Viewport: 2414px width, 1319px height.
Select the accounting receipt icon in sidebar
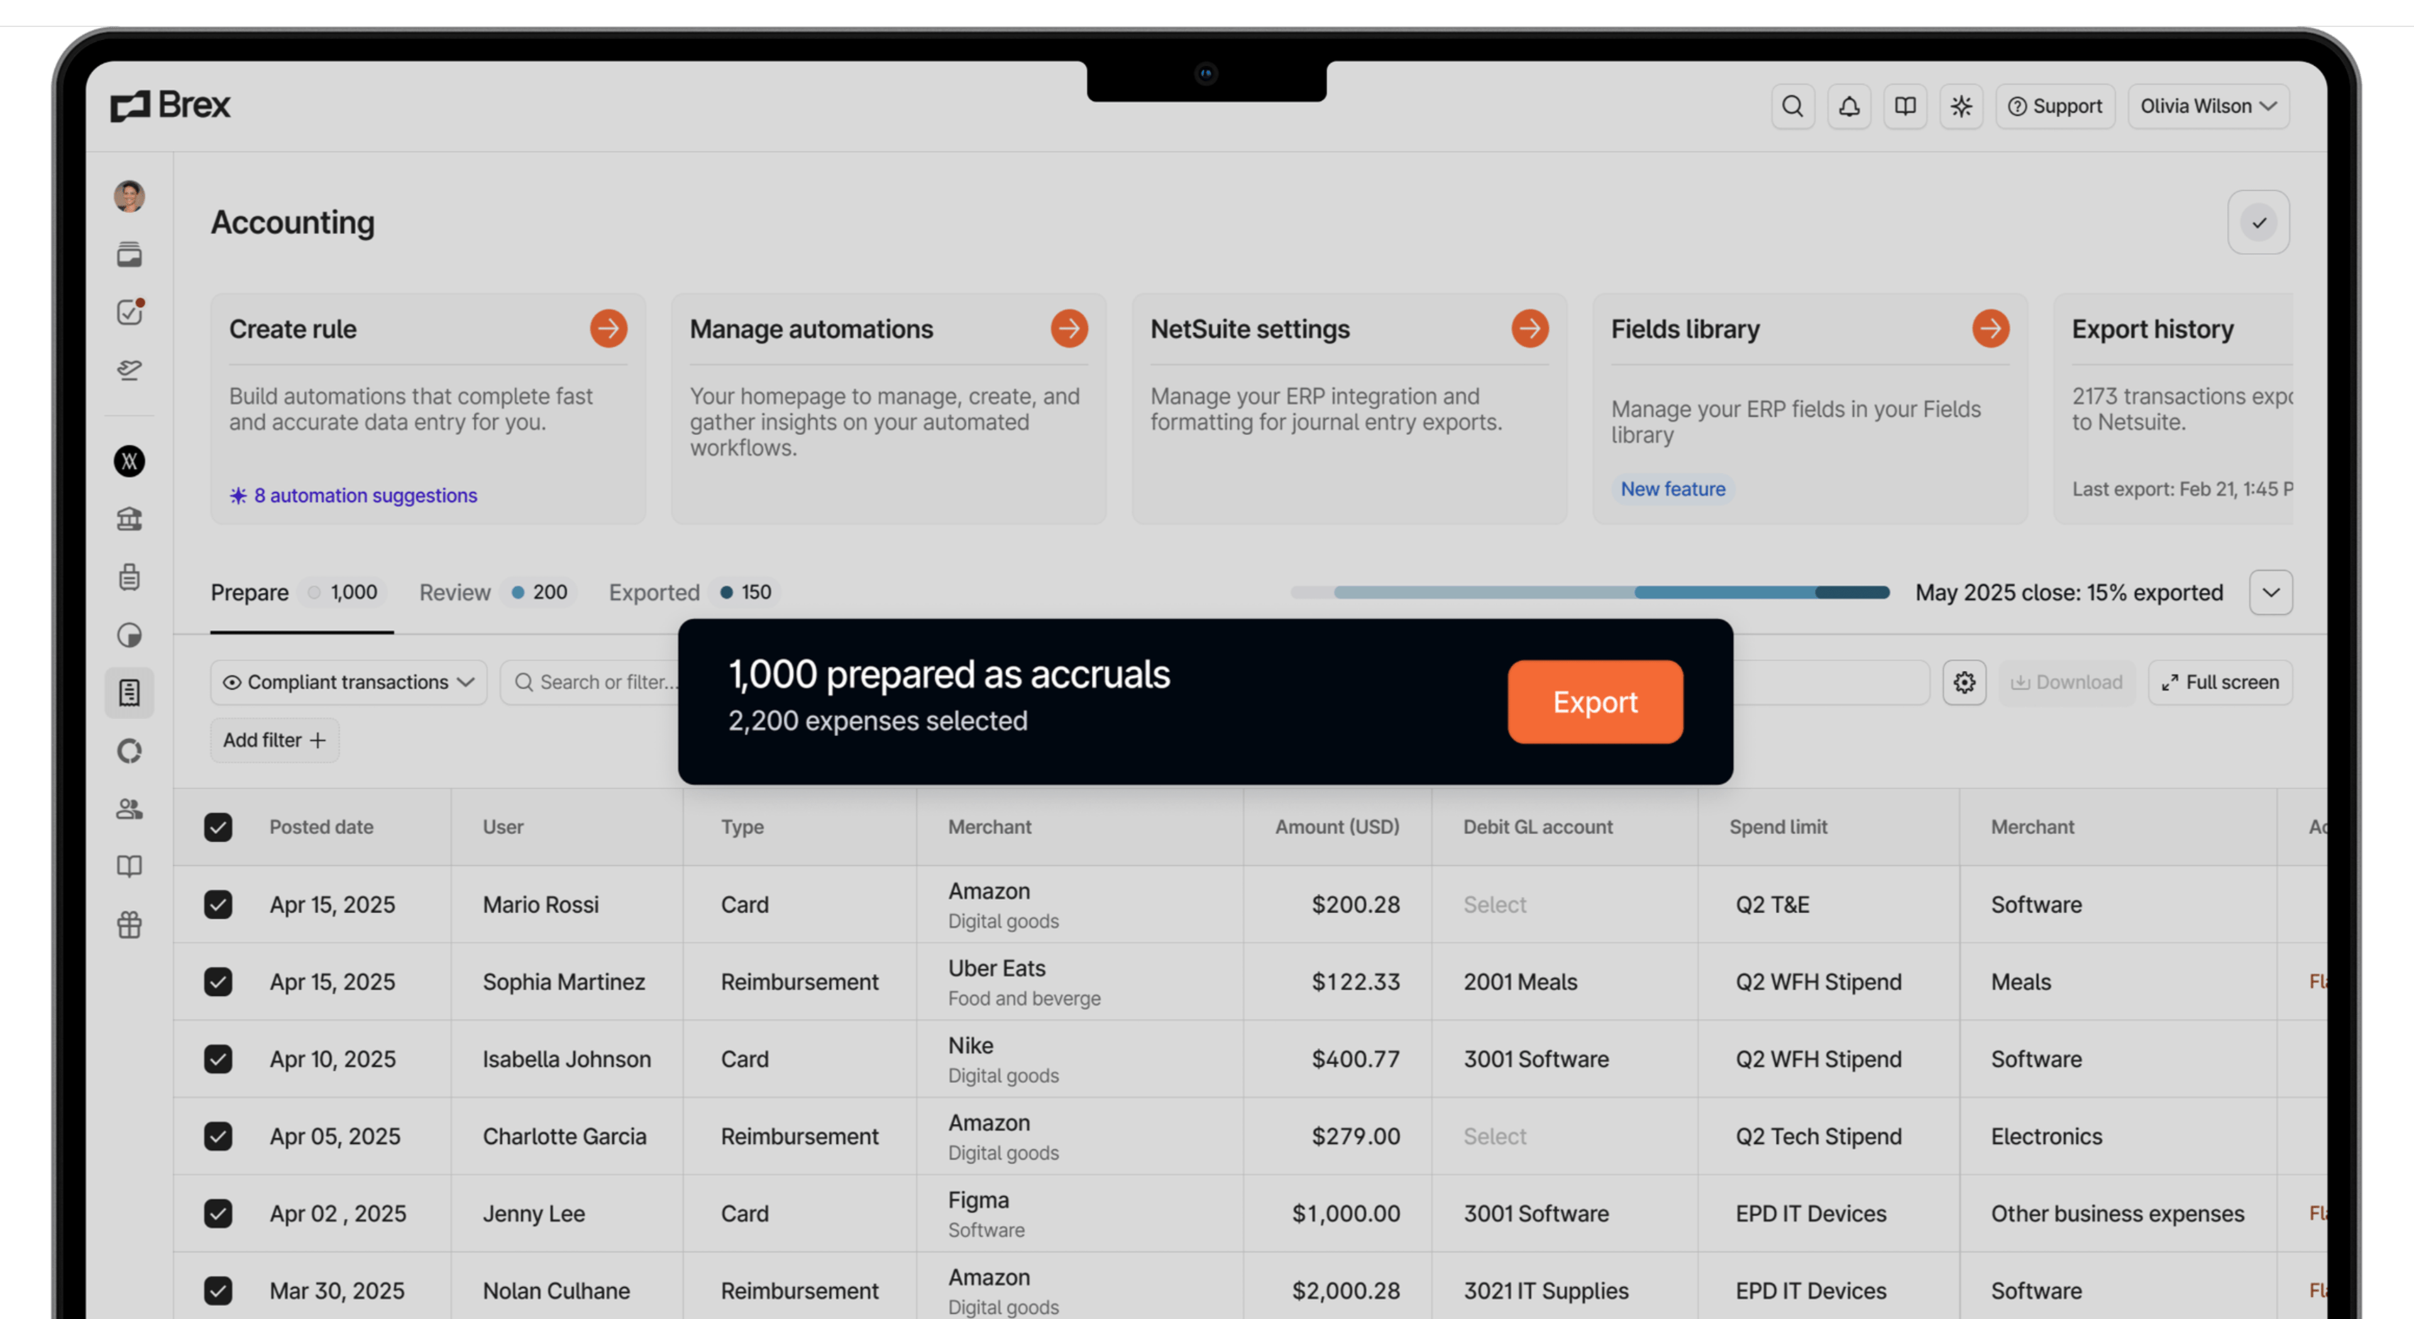[130, 692]
